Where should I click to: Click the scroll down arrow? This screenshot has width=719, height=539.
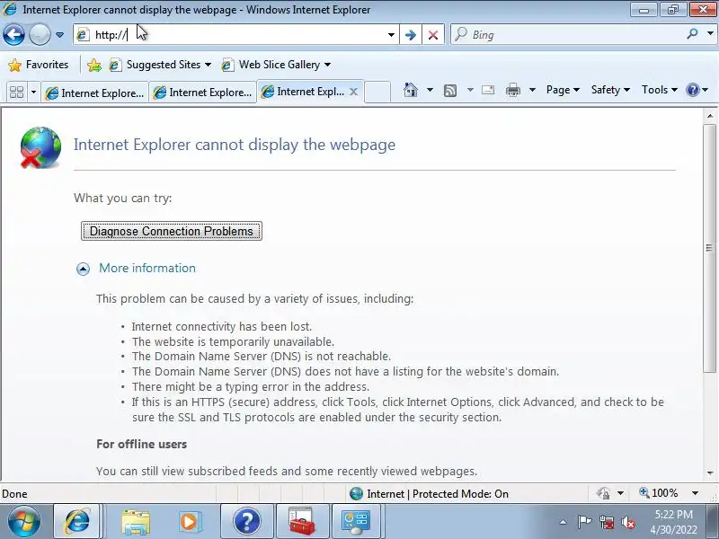coord(710,473)
